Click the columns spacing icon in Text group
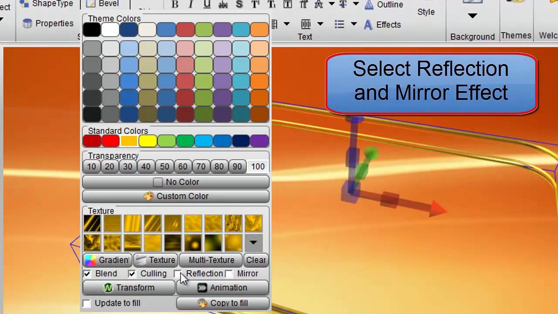Image resolution: width=558 pixels, height=314 pixels. pos(306,24)
